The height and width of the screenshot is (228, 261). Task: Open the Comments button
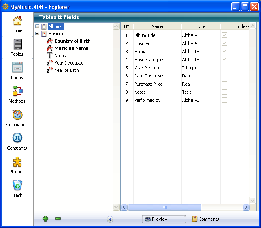[205, 219]
